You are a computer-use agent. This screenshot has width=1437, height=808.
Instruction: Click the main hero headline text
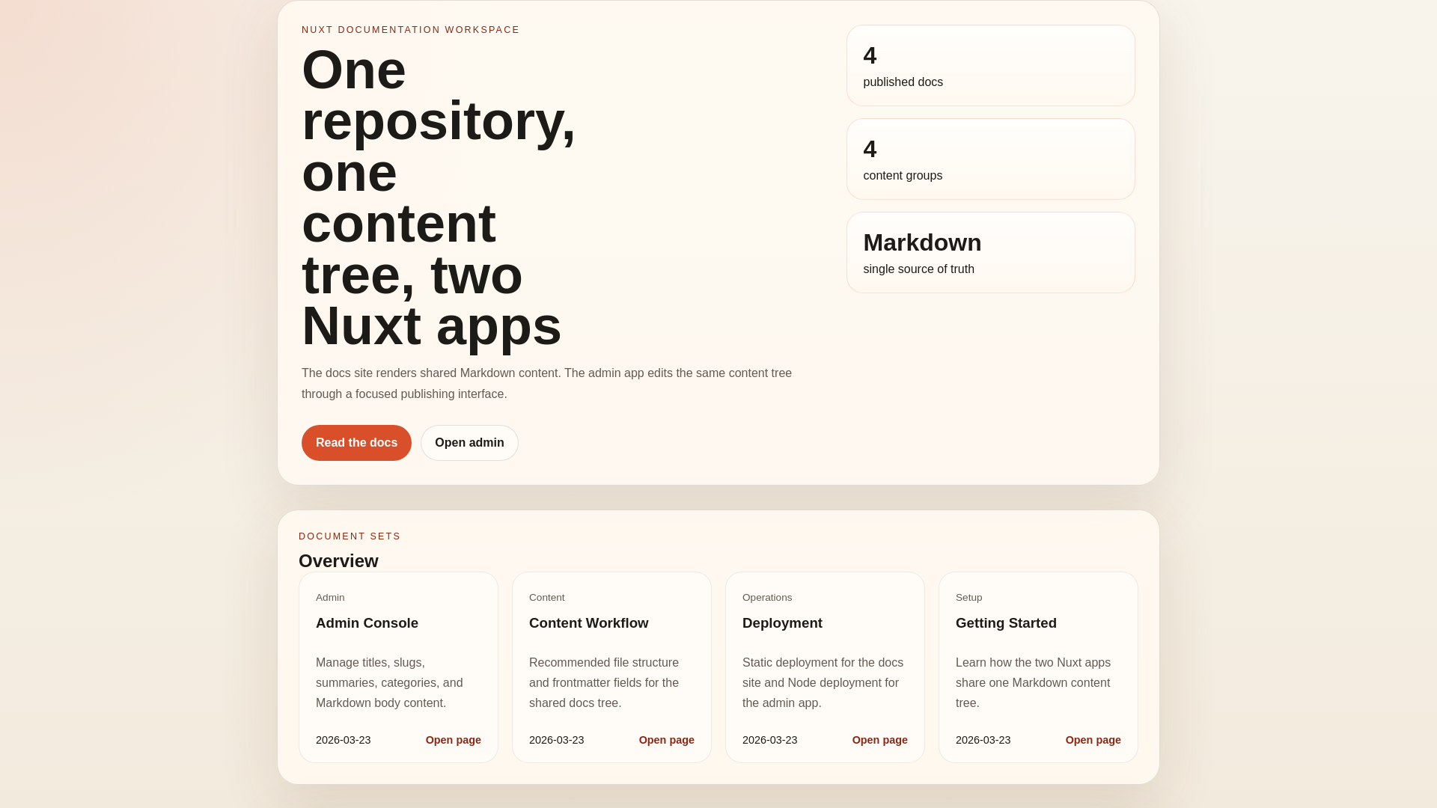pyautogui.click(x=439, y=198)
